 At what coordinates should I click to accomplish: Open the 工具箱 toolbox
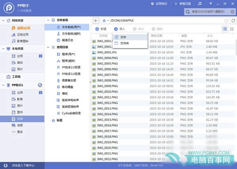click(x=13, y=77)
